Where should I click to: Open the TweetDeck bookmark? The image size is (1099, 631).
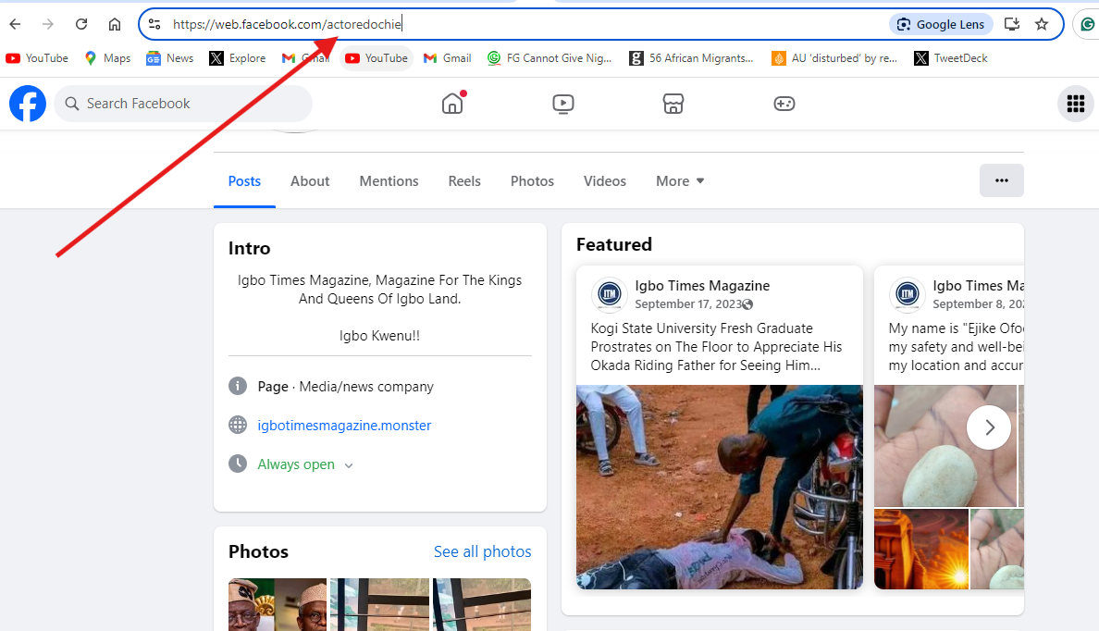(951, 58)
